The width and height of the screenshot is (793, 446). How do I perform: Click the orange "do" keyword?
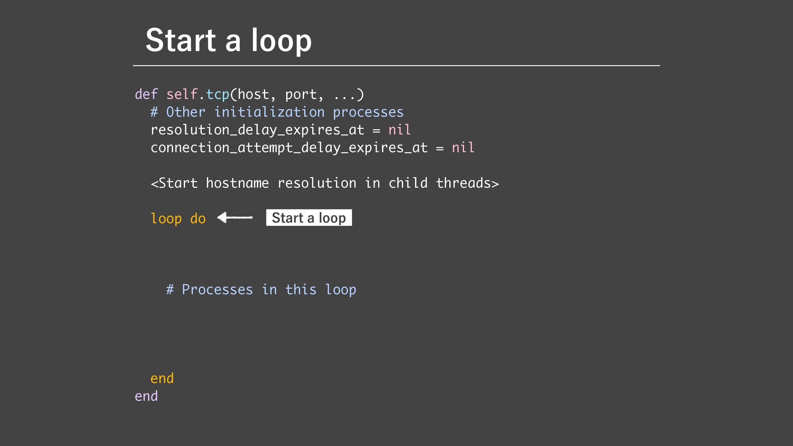point(198,218)
